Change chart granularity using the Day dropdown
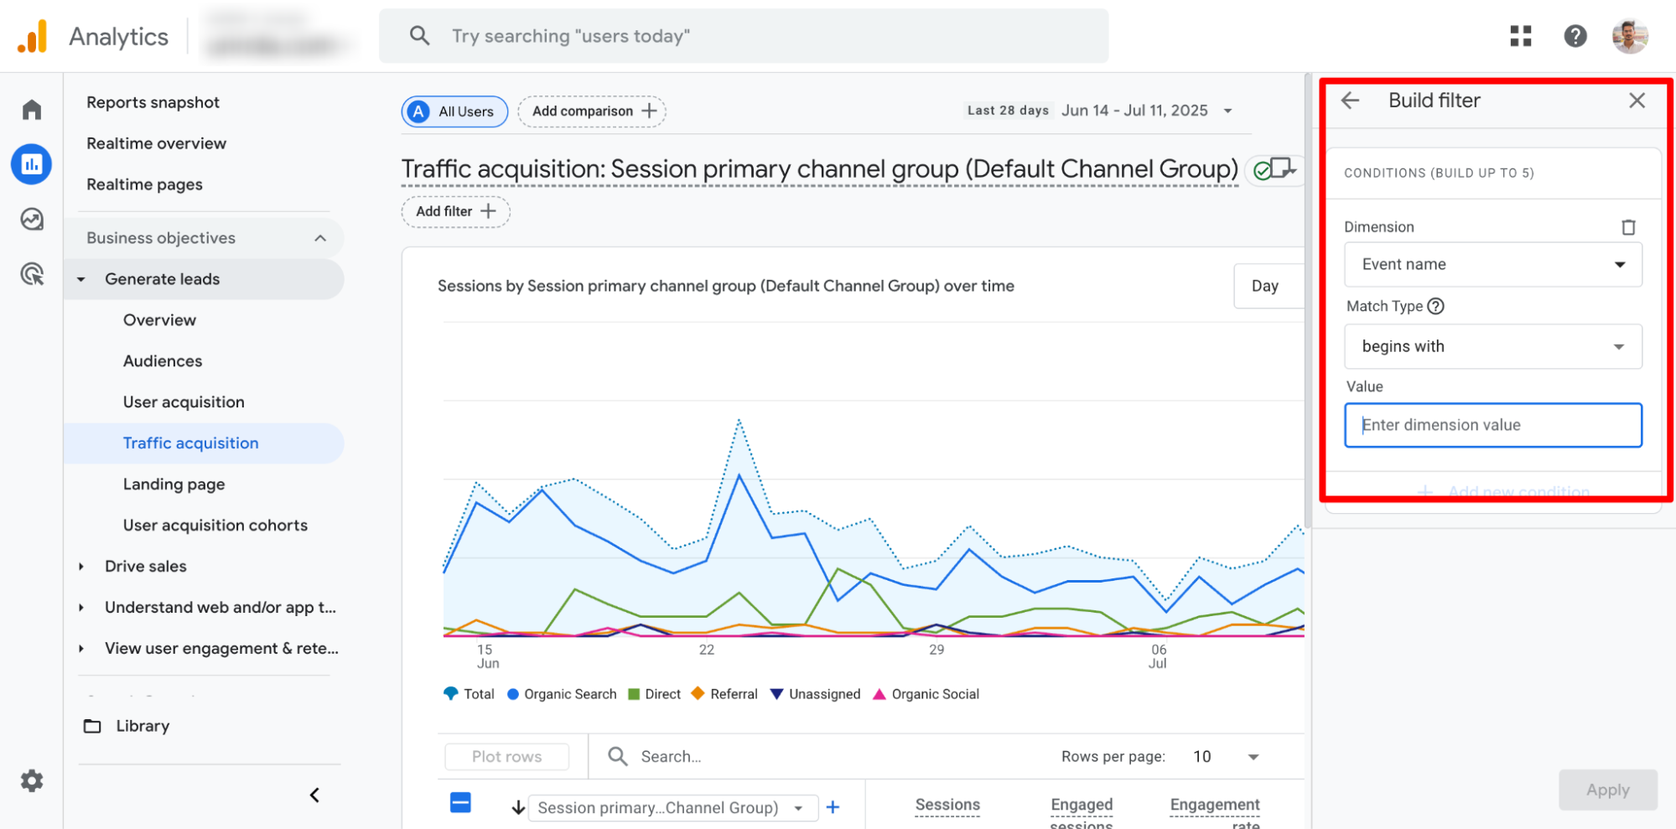This screenshot has width=1676, height=829. pos(1267,285)
